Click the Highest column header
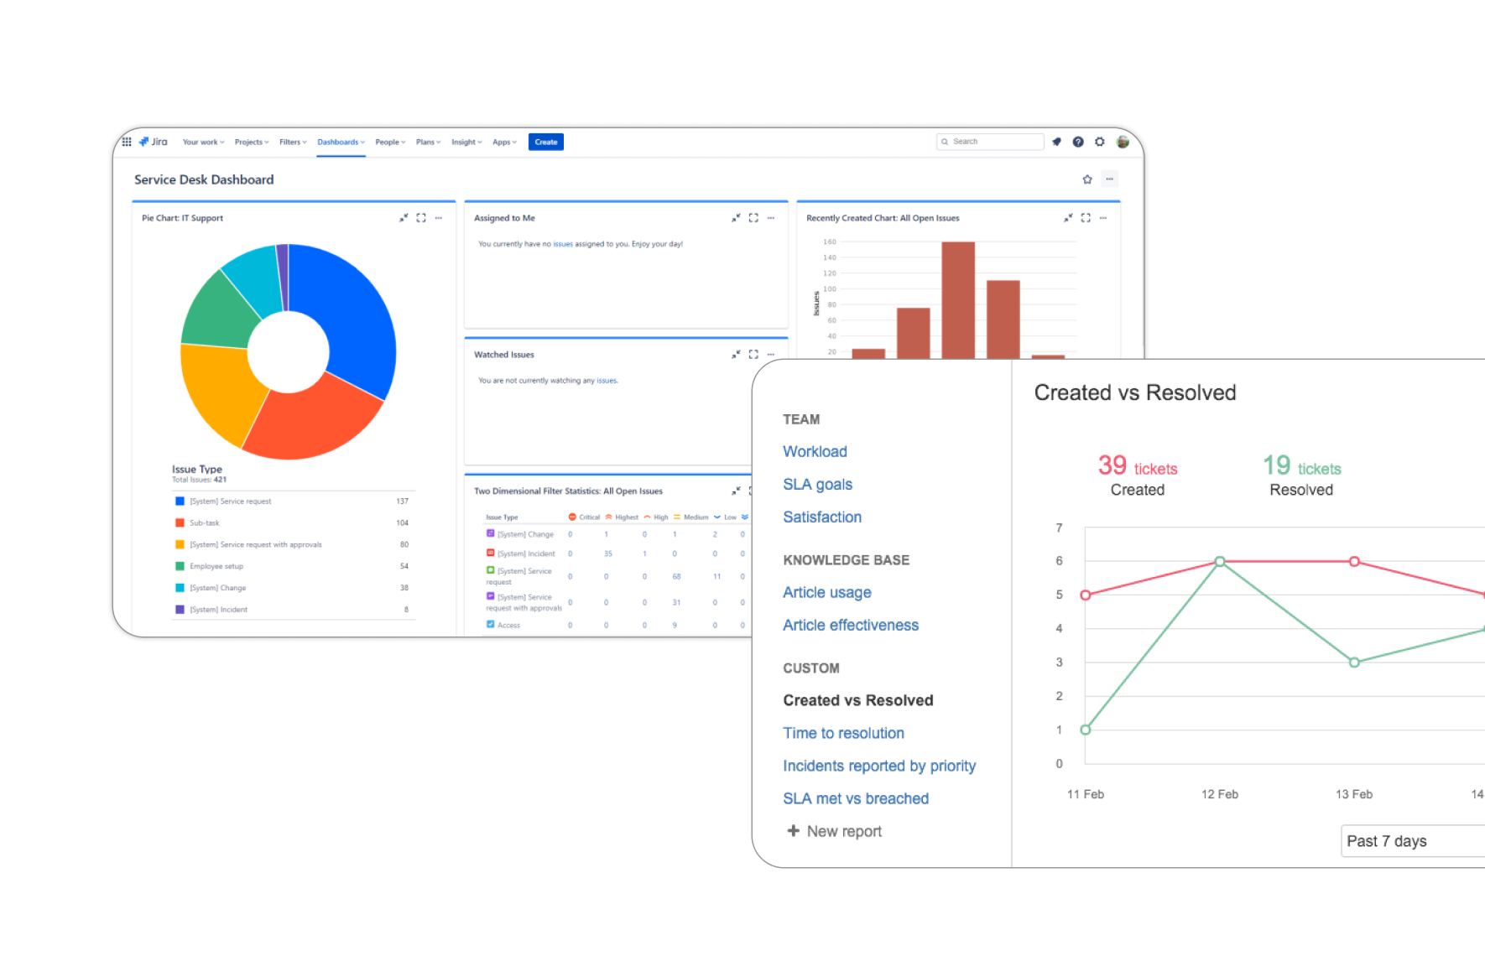The width and height of the screenshot is (1485, 956). (x=622, y=517)
